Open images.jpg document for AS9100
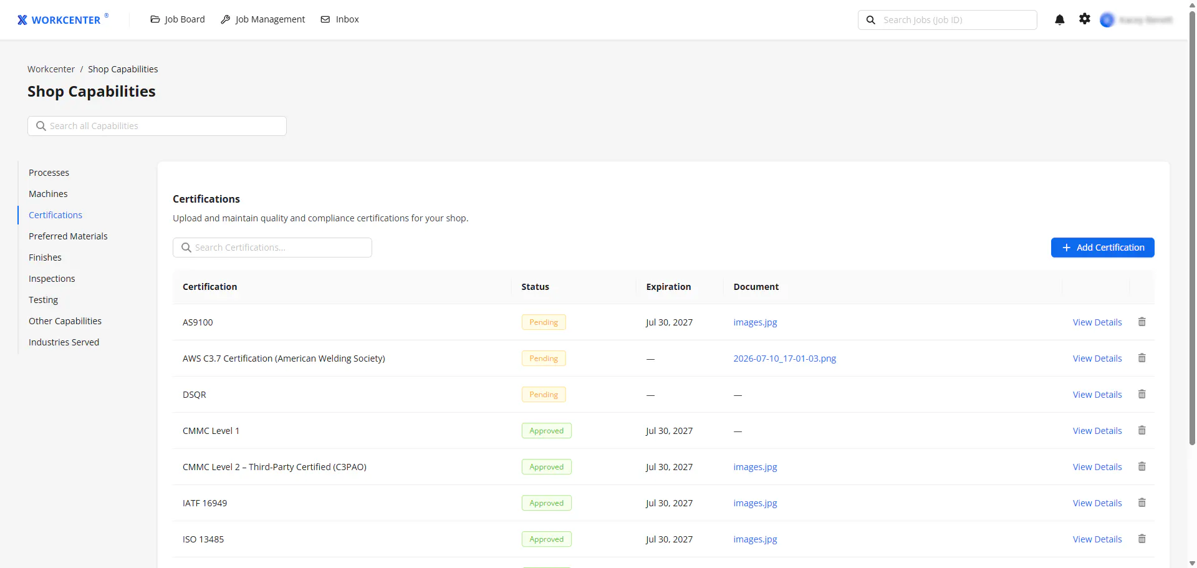Image resolution: width=1197 pixels, height=568 pixels. [x=755, y=322]
